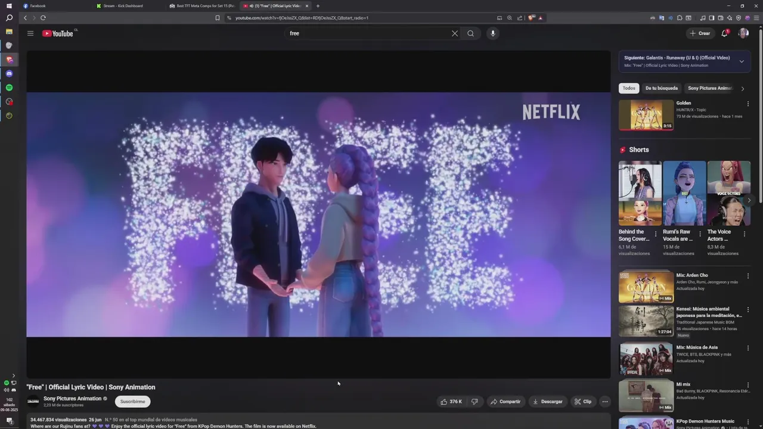Open the Brave Shields lion icon
Screen dimensions: 763x429
click(x=531, y=18)
